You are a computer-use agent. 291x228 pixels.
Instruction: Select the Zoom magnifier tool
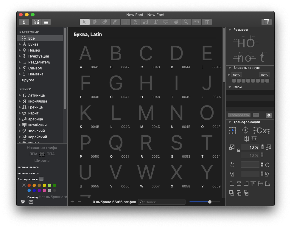186,22
